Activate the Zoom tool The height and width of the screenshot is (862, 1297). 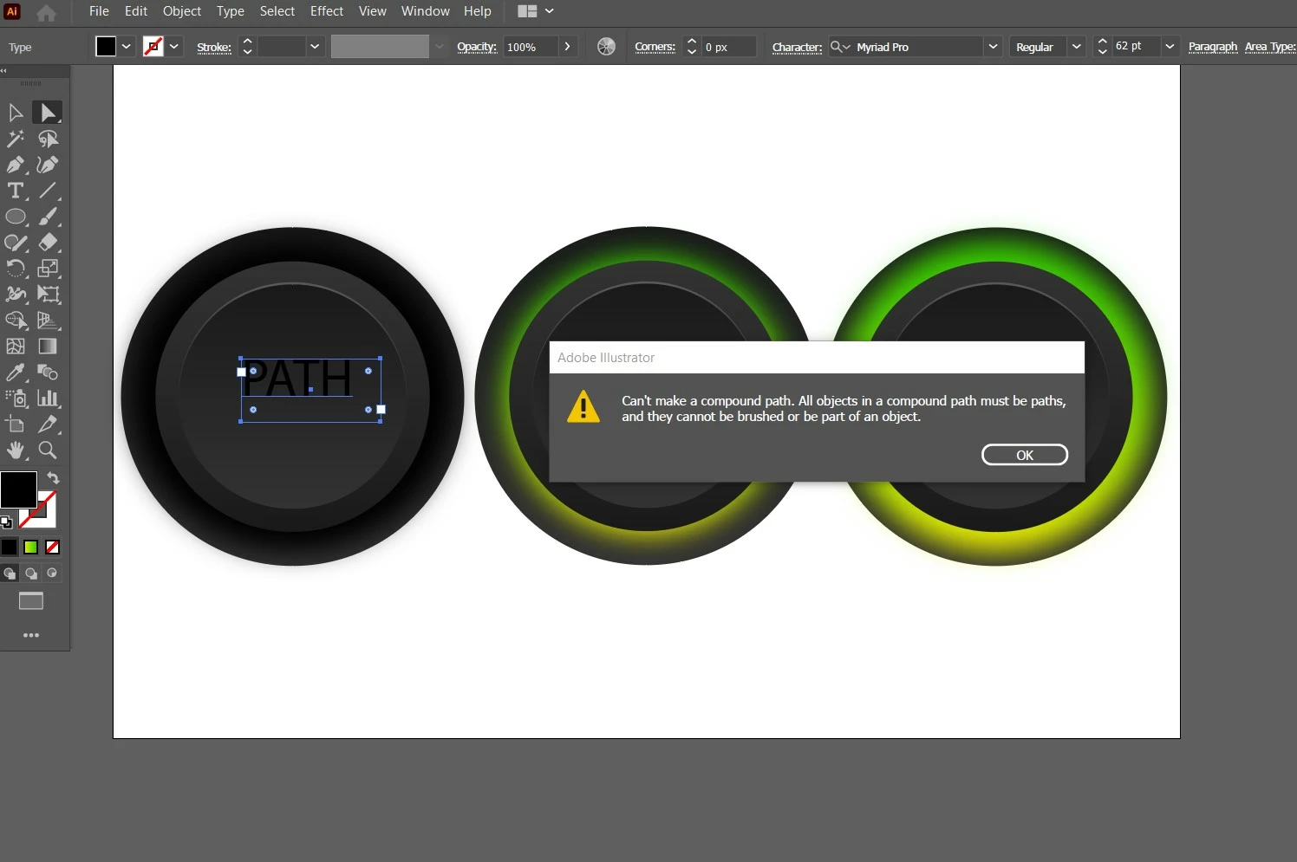[49, 450]
